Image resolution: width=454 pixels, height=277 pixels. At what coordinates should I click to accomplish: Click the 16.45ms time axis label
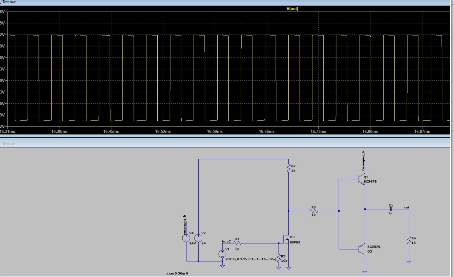tap(111, 131)
